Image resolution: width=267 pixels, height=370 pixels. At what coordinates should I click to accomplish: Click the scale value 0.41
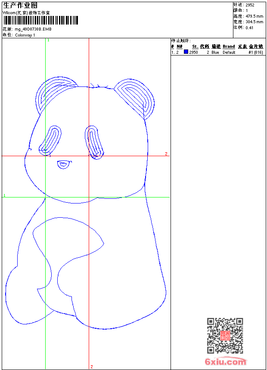click(249, 28)
